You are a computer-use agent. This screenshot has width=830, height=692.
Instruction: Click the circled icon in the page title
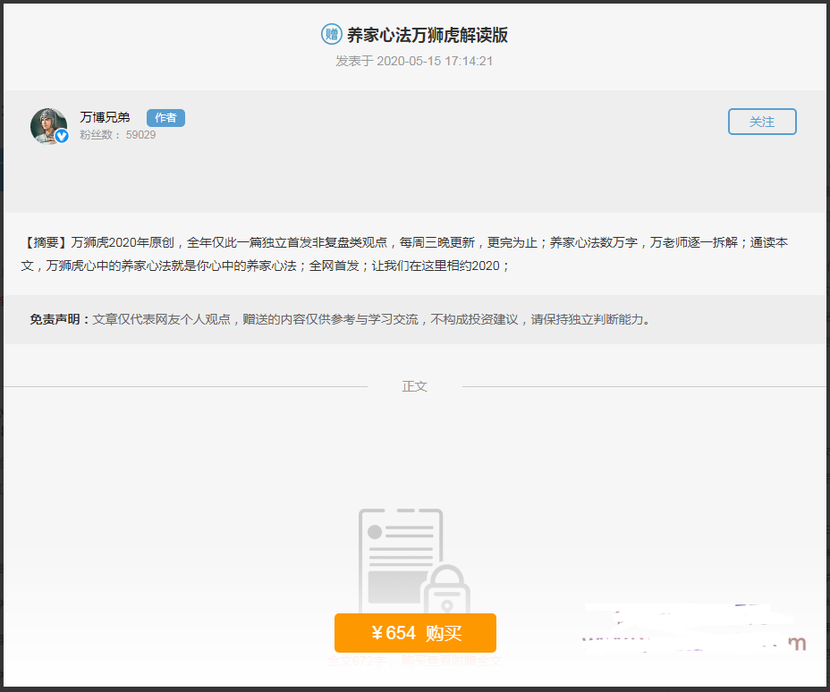[x=331, y=34]
